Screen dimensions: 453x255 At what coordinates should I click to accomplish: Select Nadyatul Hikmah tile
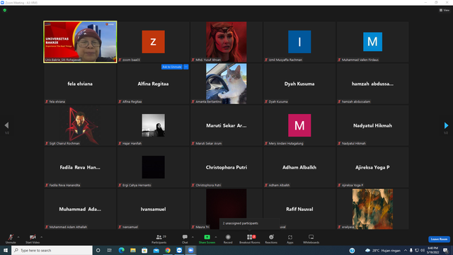[x=372, y=125]
